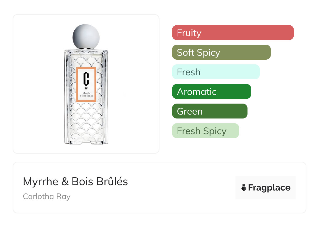Click the word Fruity inside the red bar

click(x=189, y=33)
